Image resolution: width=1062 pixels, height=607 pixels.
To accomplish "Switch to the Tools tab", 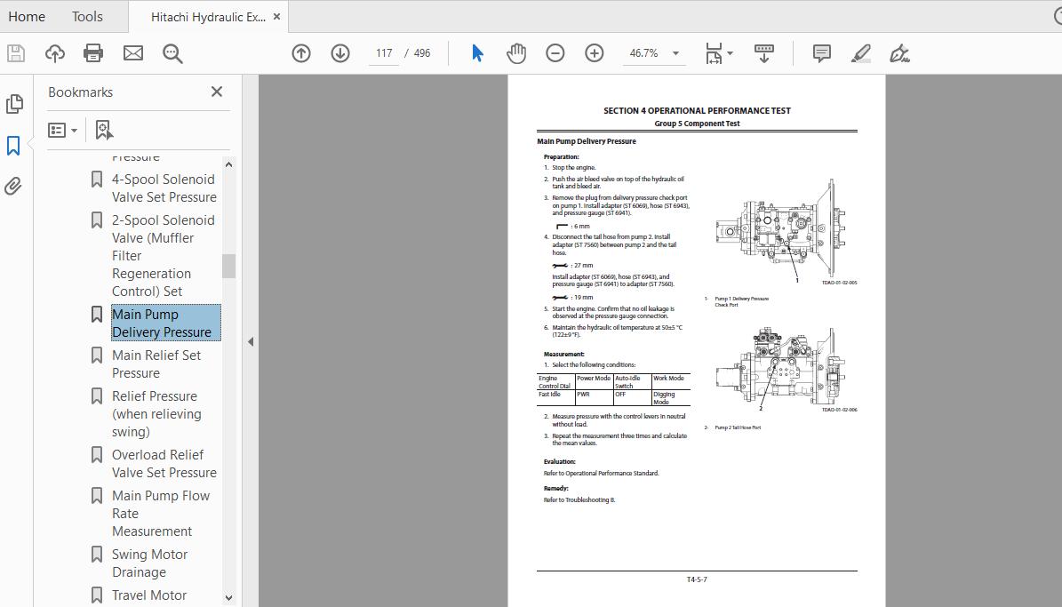I will coord(87,16).
